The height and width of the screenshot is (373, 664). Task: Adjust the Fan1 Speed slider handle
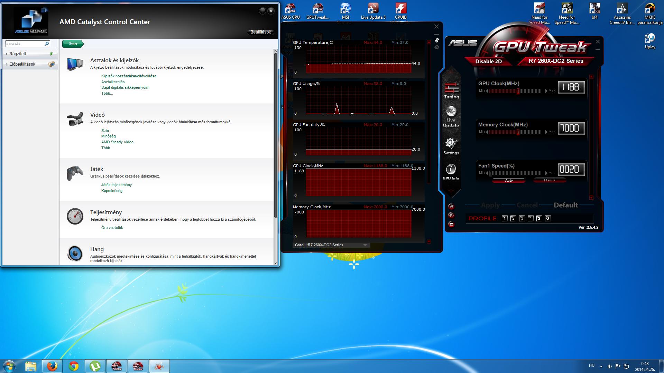point(491,173)
